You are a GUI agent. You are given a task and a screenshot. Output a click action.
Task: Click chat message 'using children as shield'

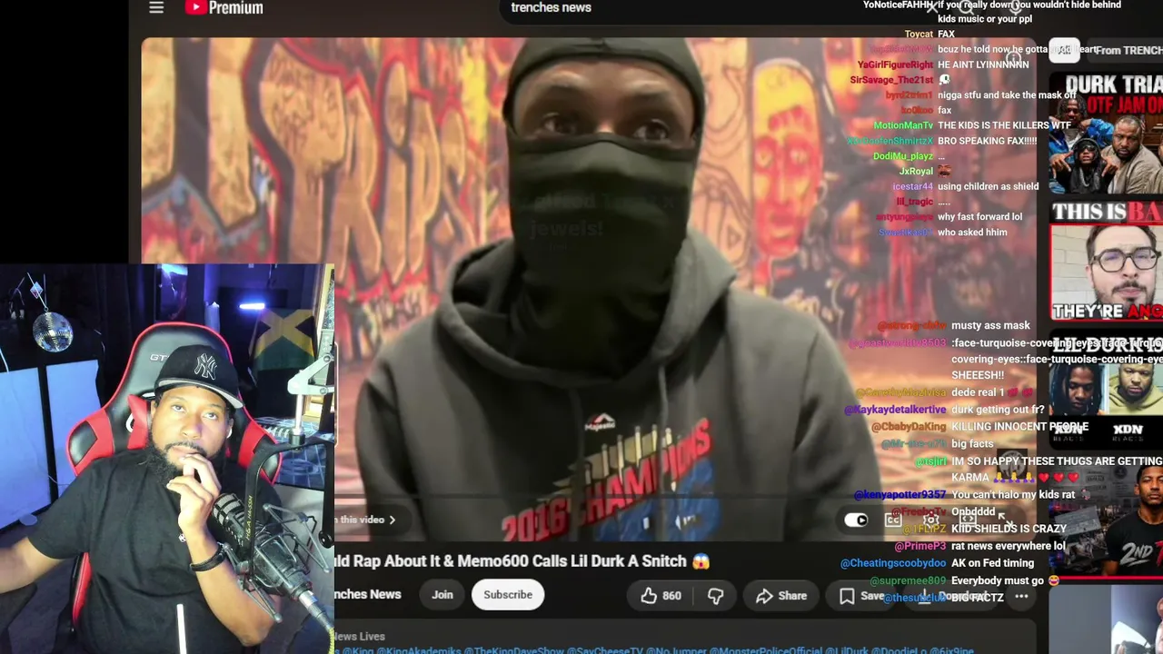988,186
